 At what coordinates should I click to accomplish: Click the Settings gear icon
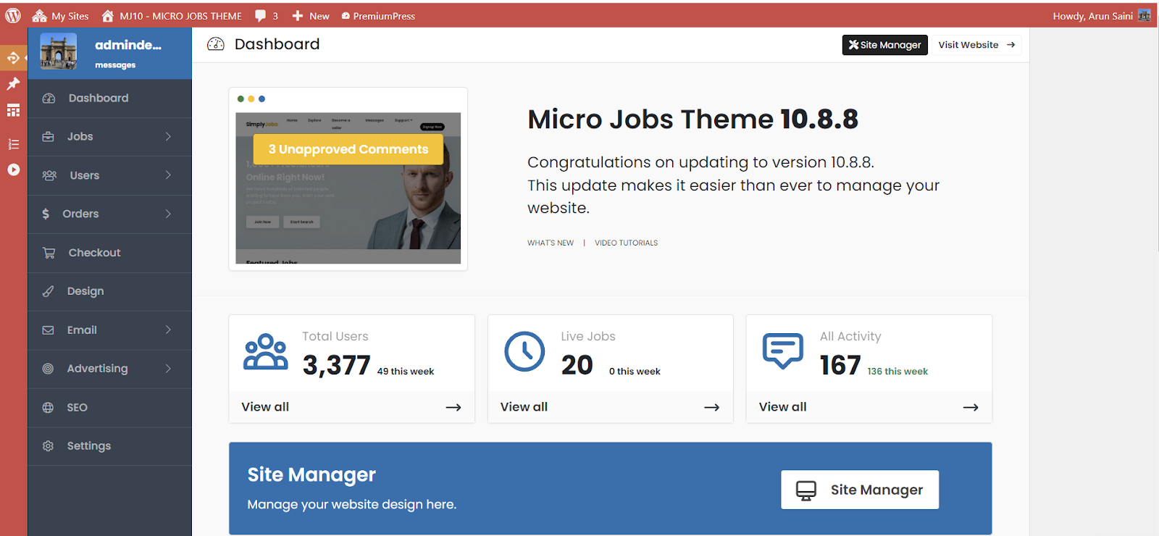(x=48, y=446)
